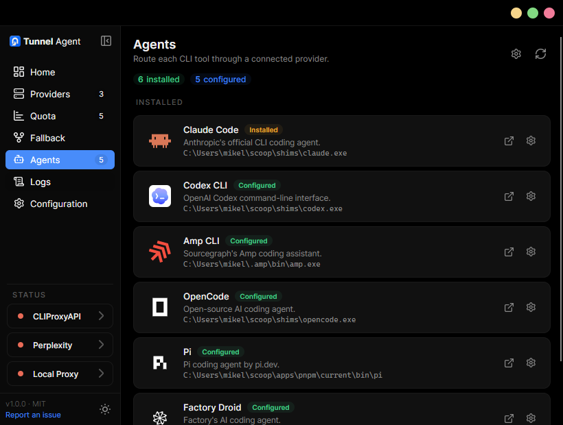563x425 pixels.
Task: Open Factory Droid settings gear
Action: [531, 418]
